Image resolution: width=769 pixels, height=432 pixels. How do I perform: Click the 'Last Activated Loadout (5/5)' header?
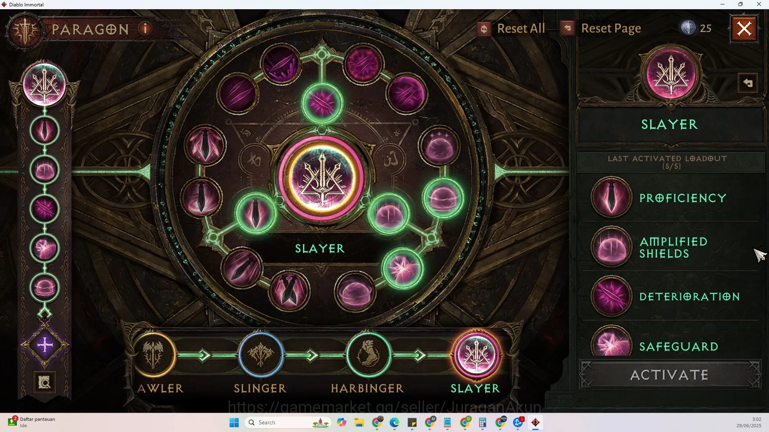(671, 162)
